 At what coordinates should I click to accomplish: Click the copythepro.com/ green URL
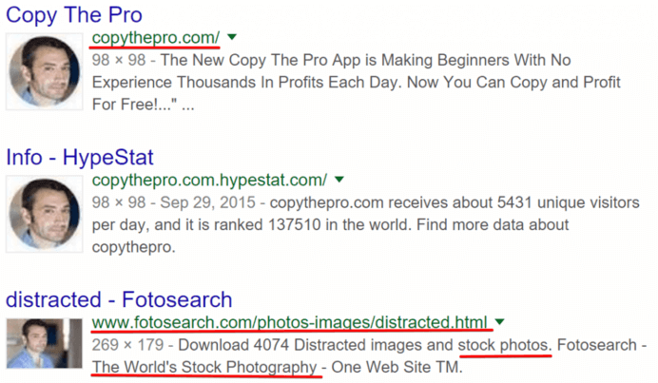pyautogui.click(x=156, y=38)
